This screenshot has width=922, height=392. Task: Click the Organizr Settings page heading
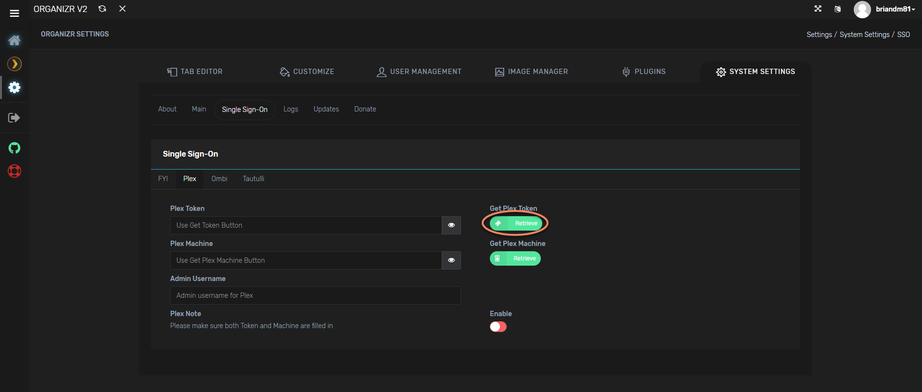(75, 34)
